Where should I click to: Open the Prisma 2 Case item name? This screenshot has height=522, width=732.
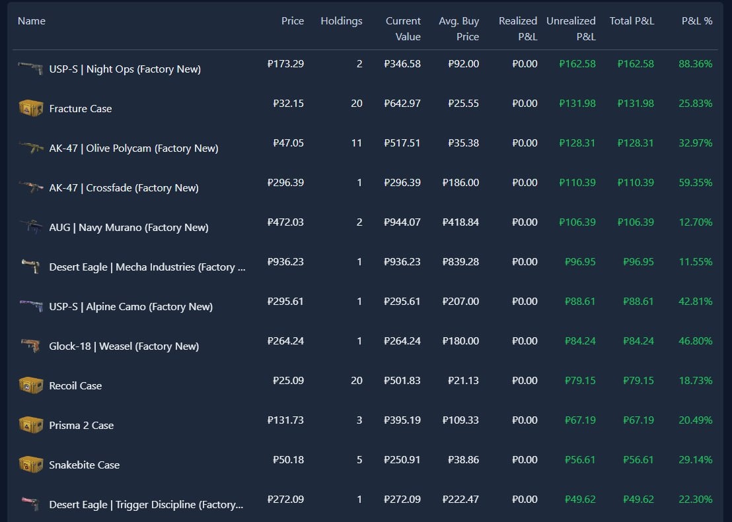[x=81, y=426]
